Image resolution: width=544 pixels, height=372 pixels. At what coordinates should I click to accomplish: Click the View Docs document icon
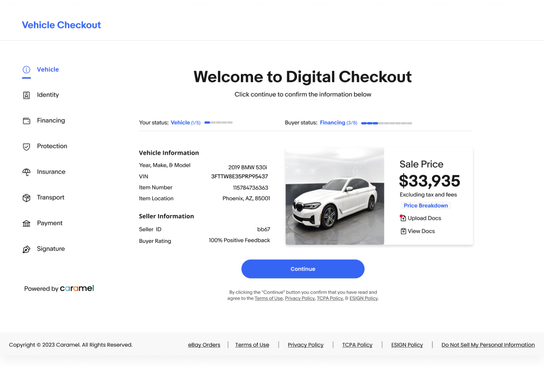403,231
